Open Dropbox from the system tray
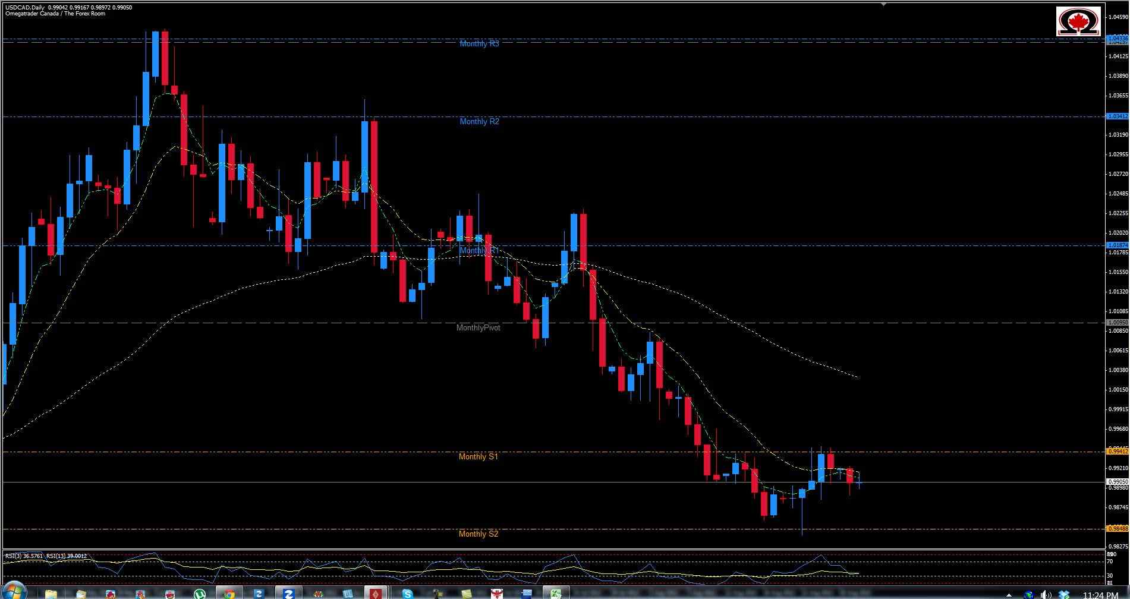Screen dimensions: 1130x599 tap(1064, 594)
